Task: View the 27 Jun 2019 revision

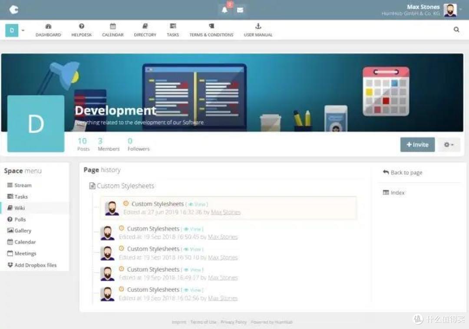Action: [x=198, y=204]
